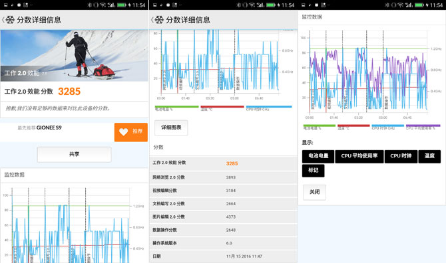This screenshot has width=446, height=263.
Task: Toggle 温度 display
Action: [x=429, y=156]
